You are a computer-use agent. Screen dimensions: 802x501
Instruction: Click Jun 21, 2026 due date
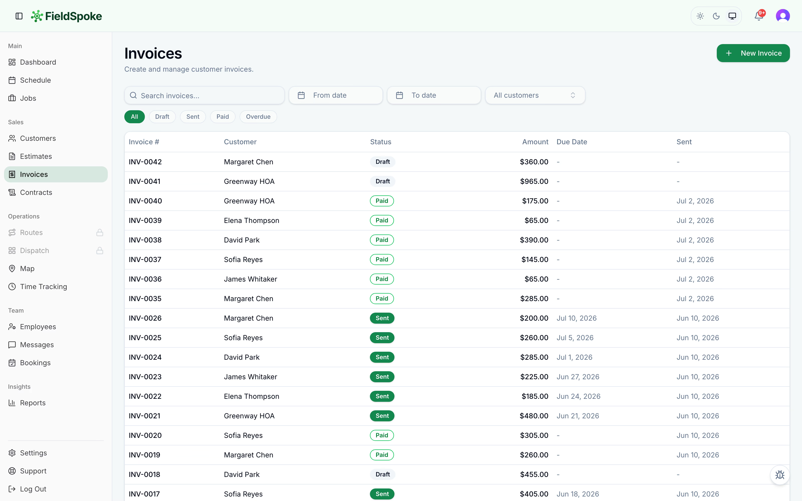pyautogui.click(x=578, y=416)
